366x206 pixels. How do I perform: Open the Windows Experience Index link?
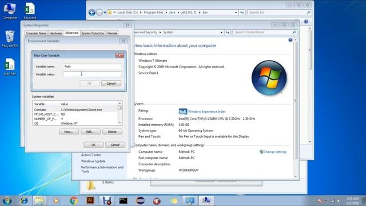coord(207,112)
